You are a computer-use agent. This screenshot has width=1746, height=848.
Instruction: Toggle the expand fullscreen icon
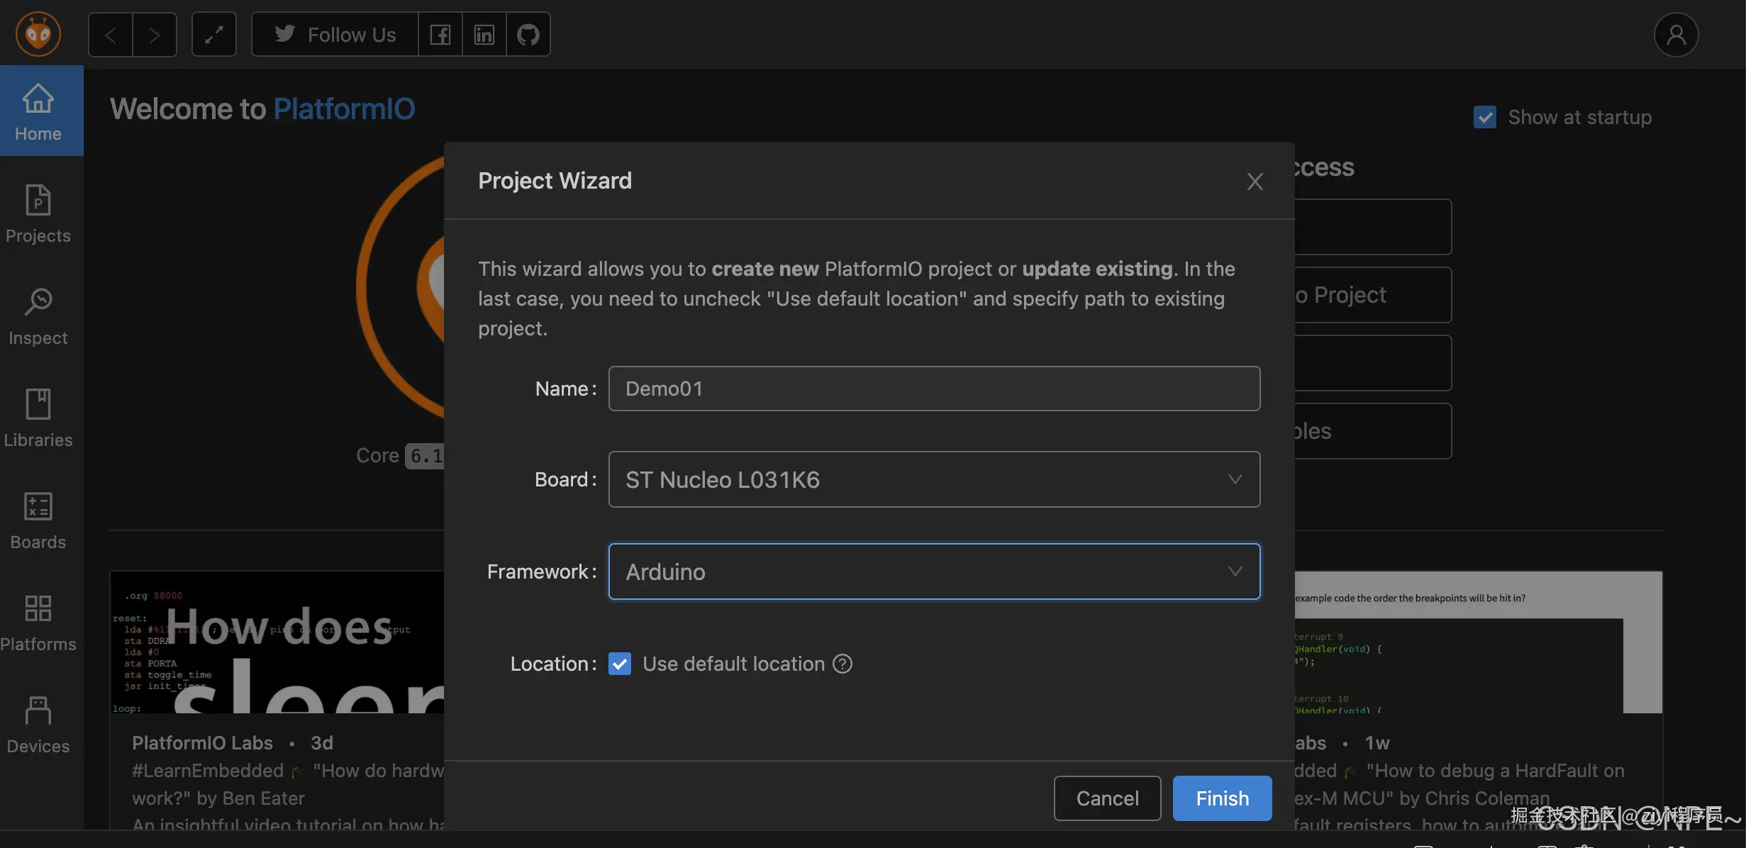tap(214, 34)
